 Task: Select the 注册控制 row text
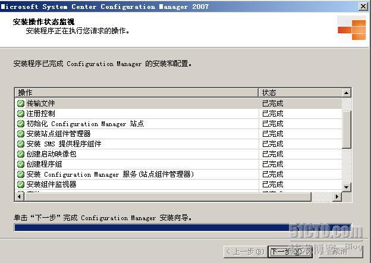40,114
